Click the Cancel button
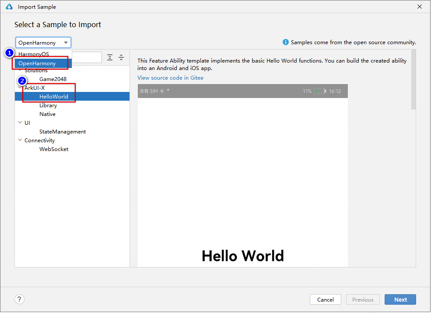Viewport: 431px width, 313px height. click(x=326, y=299)
